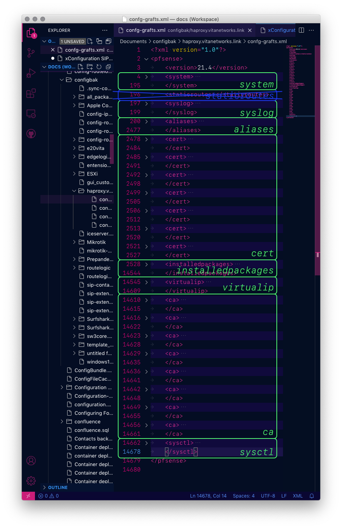Close the confg-grafts.xml editor tab
Image resolution: width=342 pixels, height=529 pixels.
click(249, 30)
